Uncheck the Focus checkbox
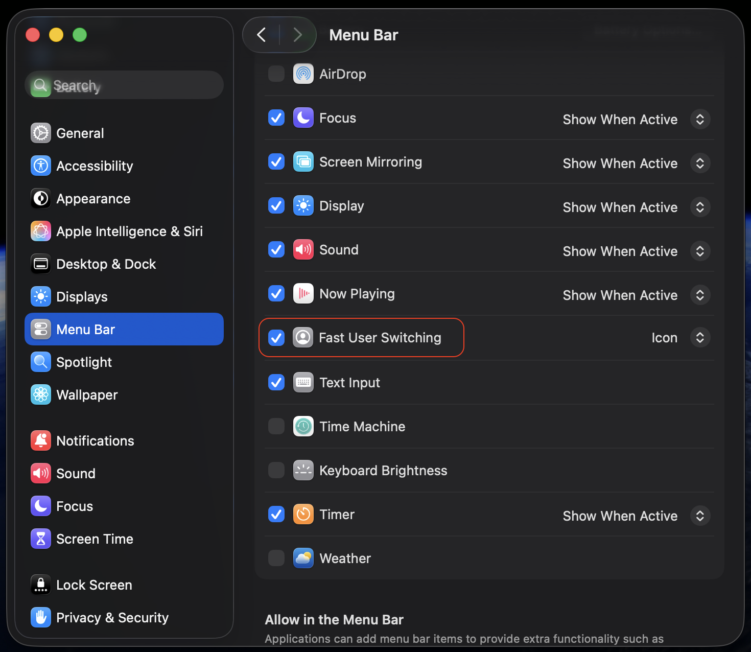This screenshot has width=751, height=652. [x=276, y=118]
